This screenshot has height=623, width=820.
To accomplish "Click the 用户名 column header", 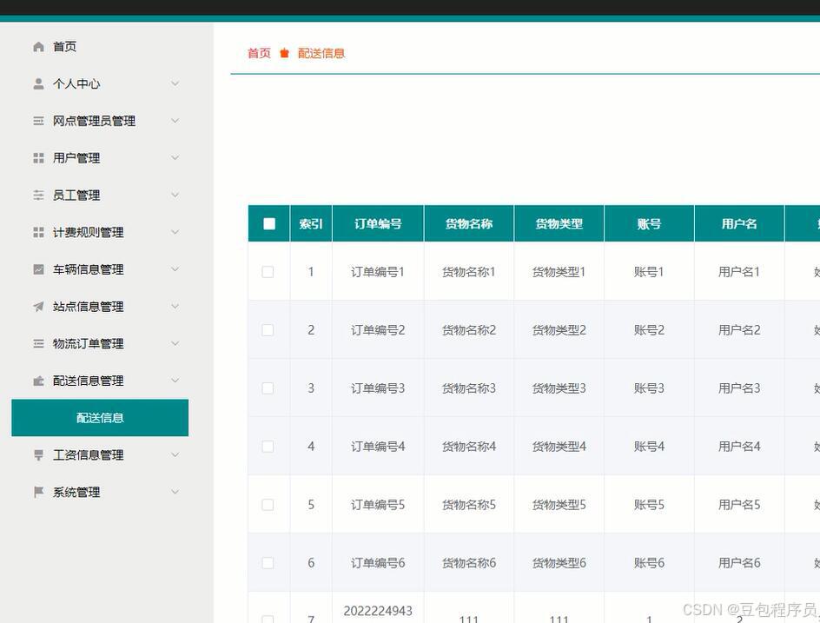I will point(739,224).
